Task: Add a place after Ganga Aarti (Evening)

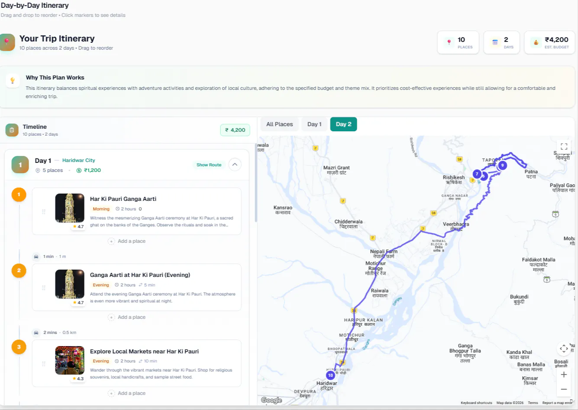Action: 127,317
